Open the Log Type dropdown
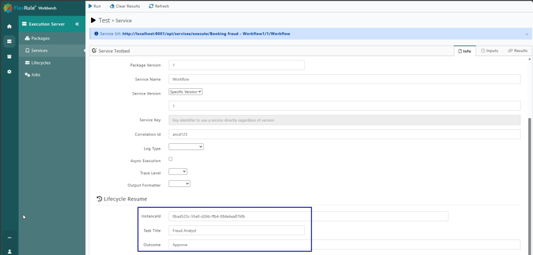This screenshot has width=533, height=255. coord(186,147)
